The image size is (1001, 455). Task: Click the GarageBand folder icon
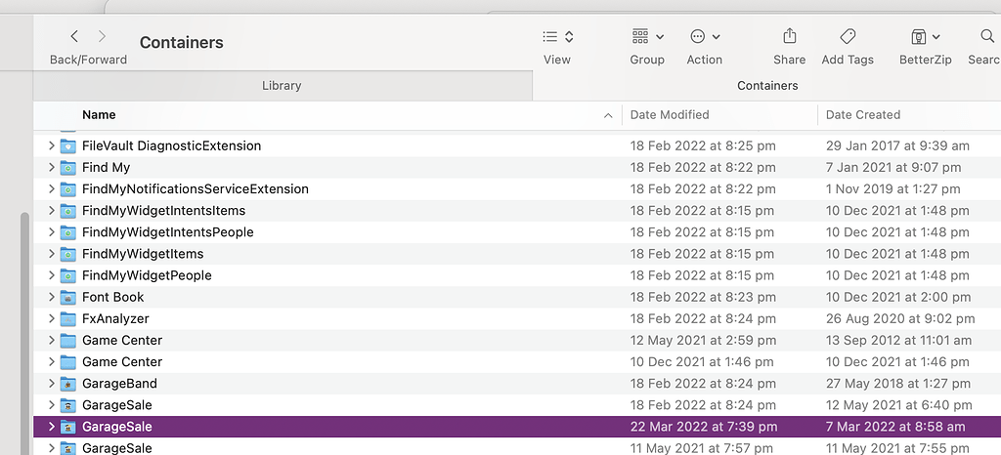coord(67,384)
